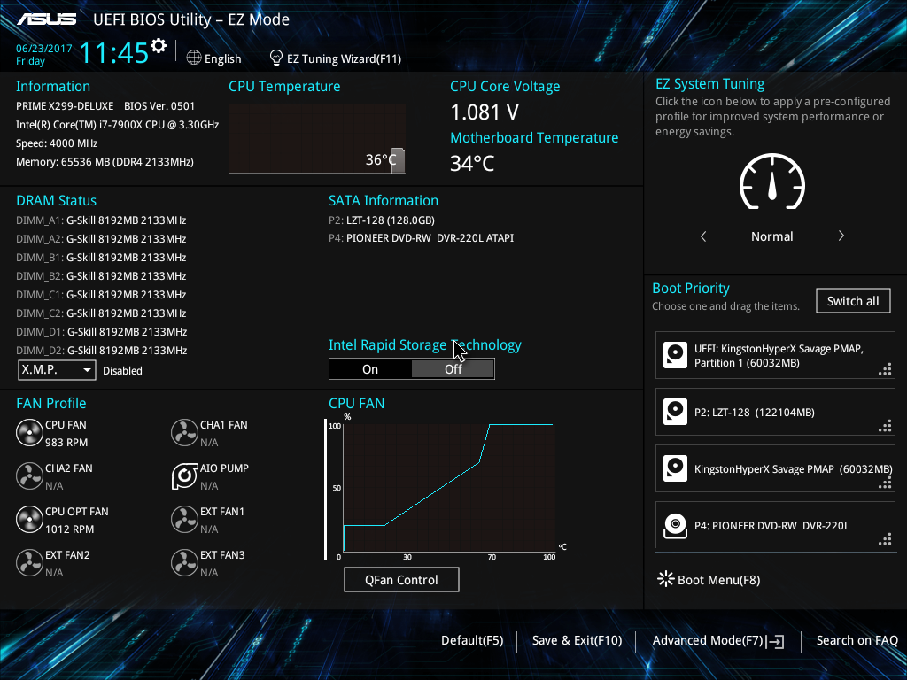Click X.M.P. Disabled status text
The image size is (907, 680).
122,371
